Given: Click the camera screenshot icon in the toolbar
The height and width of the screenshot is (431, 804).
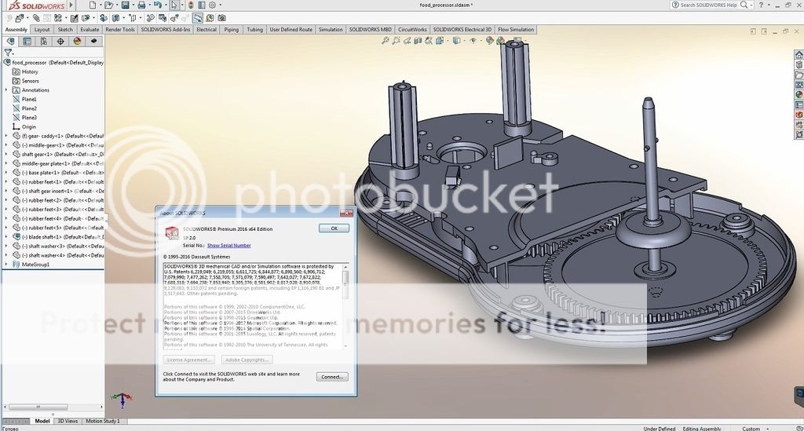Looking at the screenshot, I should [x=221, y=17].
